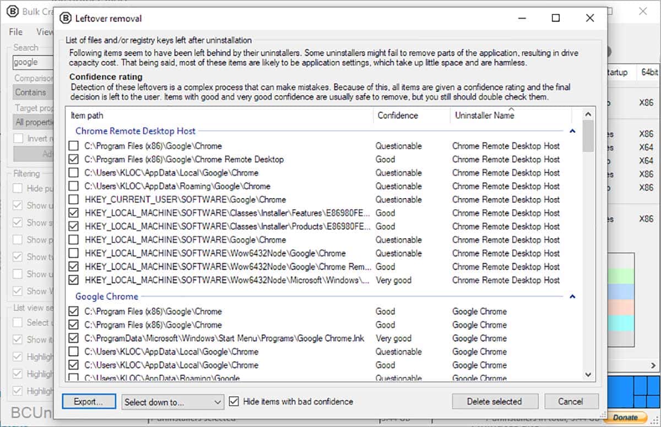Collapse the Chrome Remote Desktop Host group

point(572,131)
